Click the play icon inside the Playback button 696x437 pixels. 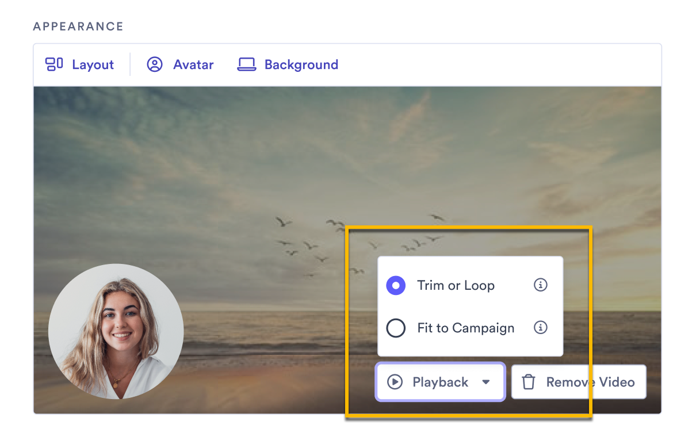tap(395, 381)
